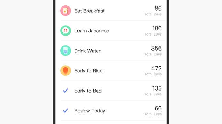The image size is (222, 124).
Task: Tap the Early to Rise orange icon
Action: click(65, 71)
